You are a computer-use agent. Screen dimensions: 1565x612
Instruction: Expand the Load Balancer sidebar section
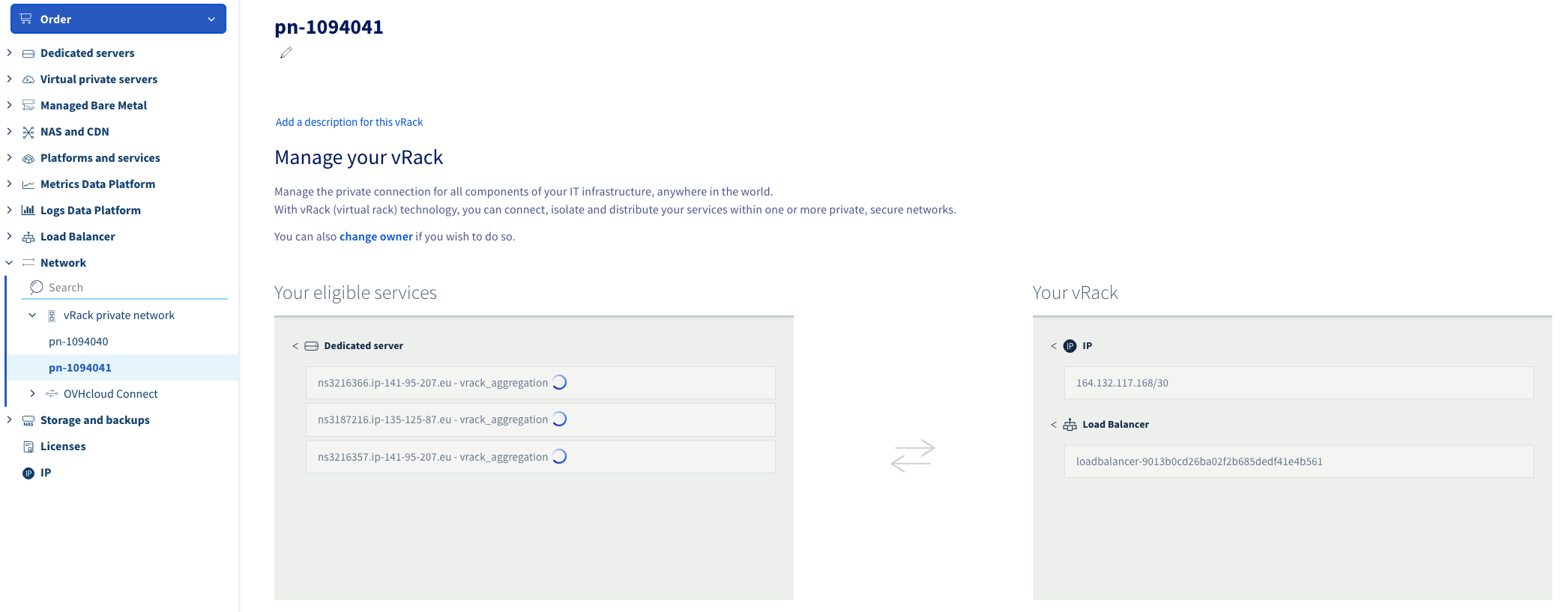pyautogui.click(x=9, y=236)
